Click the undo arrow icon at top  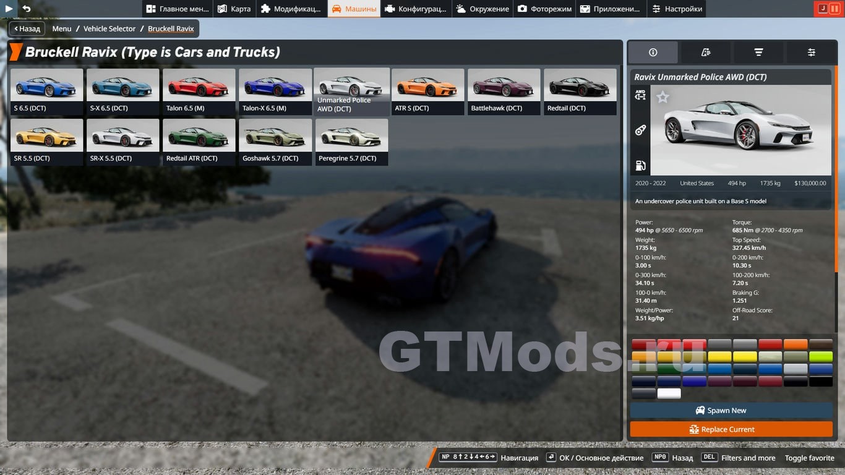pyautogui.click(x=27, y=9)
